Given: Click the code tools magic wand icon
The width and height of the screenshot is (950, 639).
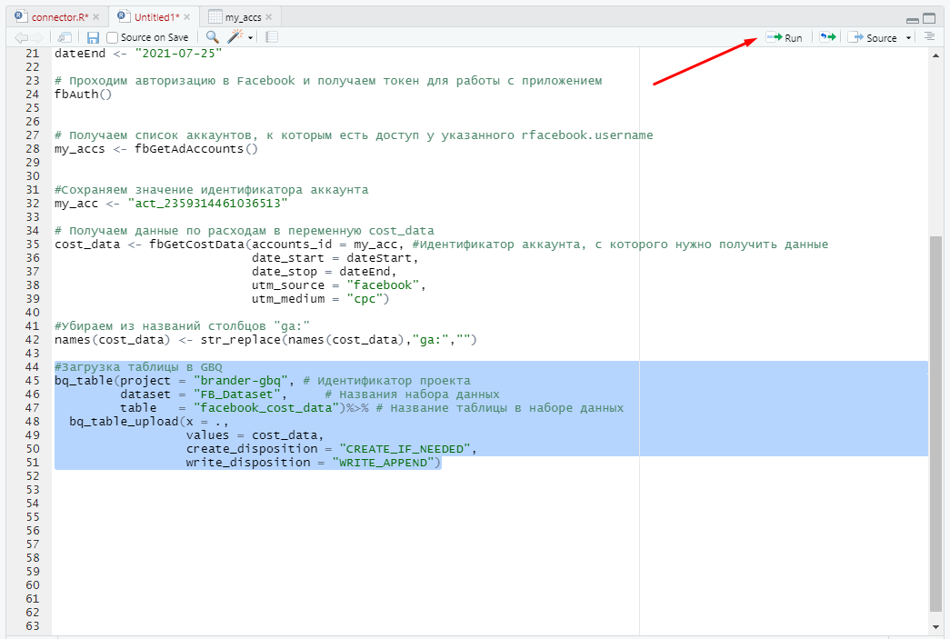Looking at the screenshot, I should click(235, 37).
